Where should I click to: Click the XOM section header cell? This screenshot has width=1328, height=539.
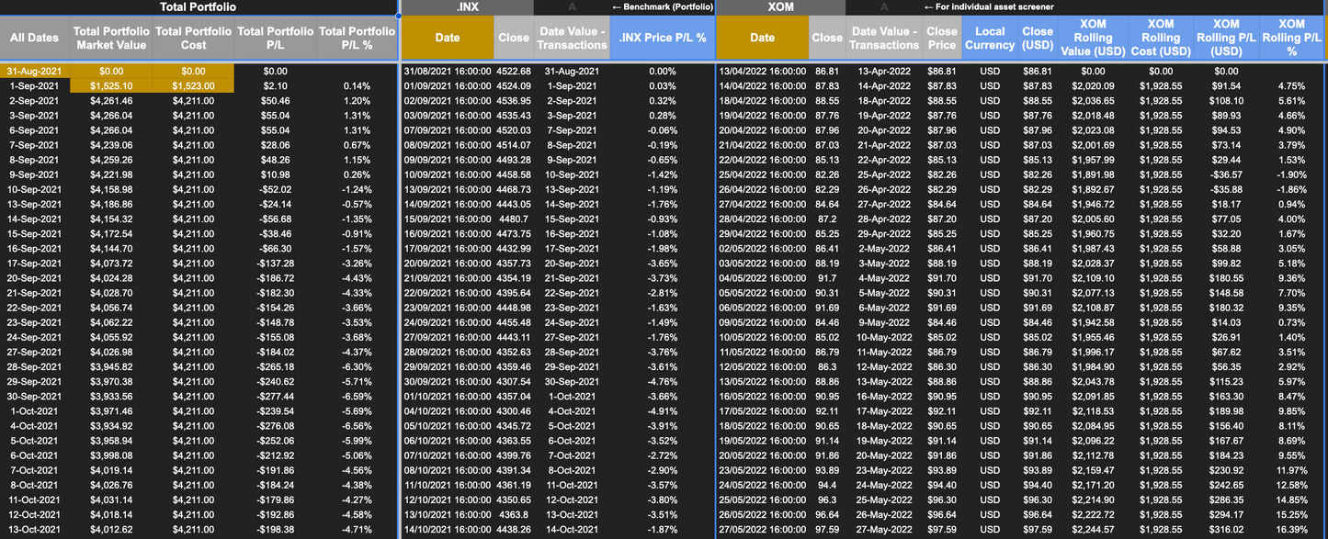click(x=780, y=7)
